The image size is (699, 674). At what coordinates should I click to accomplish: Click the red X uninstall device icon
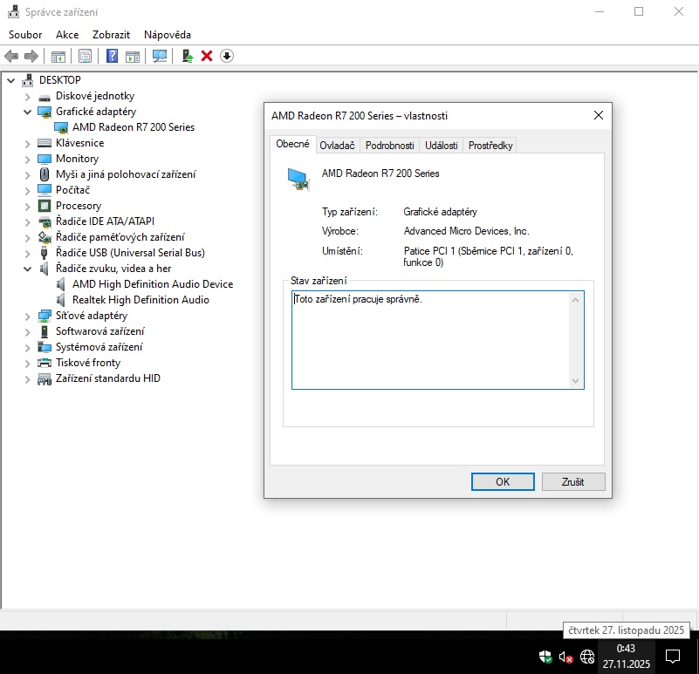click(207, 56)
